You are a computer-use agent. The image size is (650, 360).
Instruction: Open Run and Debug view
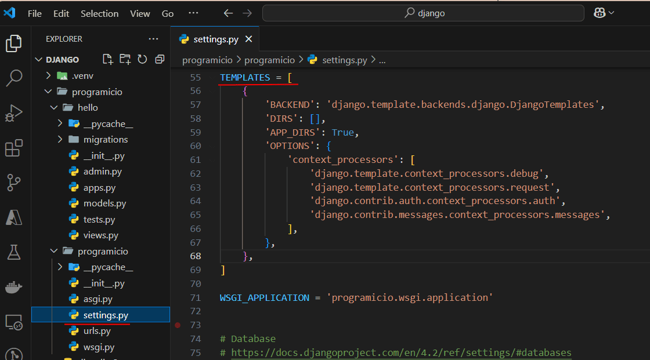click(14, 112)
